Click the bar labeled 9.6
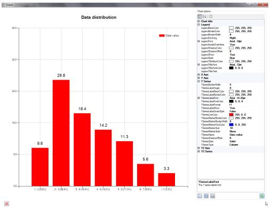The width and height of the screenshot is (270, 209). (40, 167)
